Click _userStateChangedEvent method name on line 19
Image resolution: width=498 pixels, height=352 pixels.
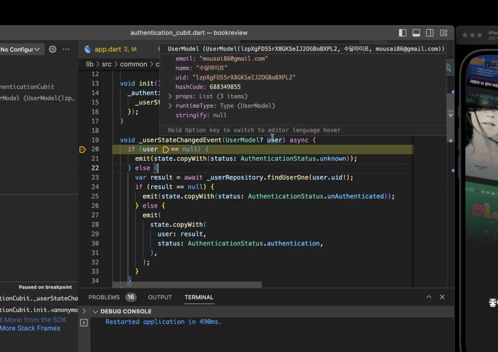point(180,140)
